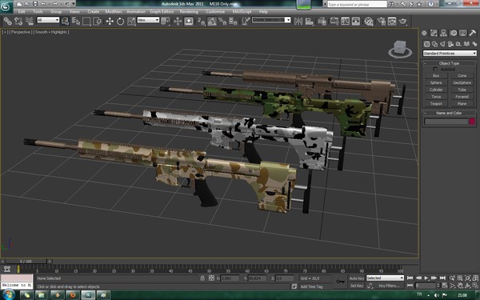Activate Select and Rotate tool
The height and width of the screenshot is (300, 480).
tap(120, 21)
